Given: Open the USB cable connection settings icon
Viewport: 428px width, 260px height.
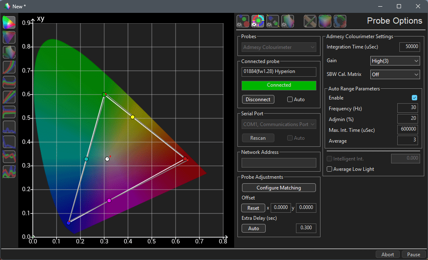Looking at the screenshot, I should pyautogui.click(x=272, y=21).
